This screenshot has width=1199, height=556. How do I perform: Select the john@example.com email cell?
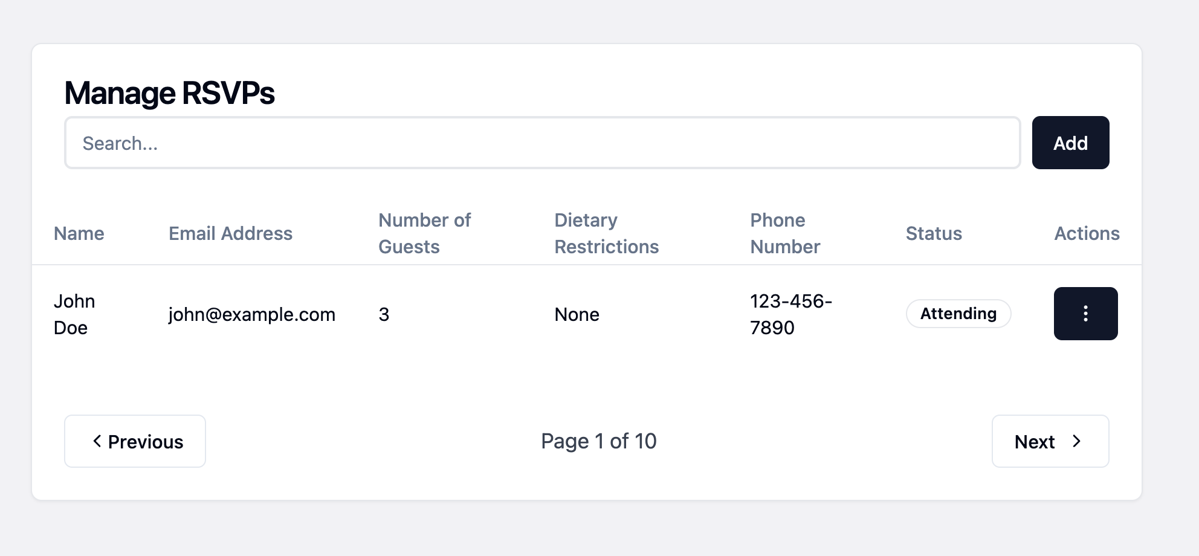click(x=251, y=315)
